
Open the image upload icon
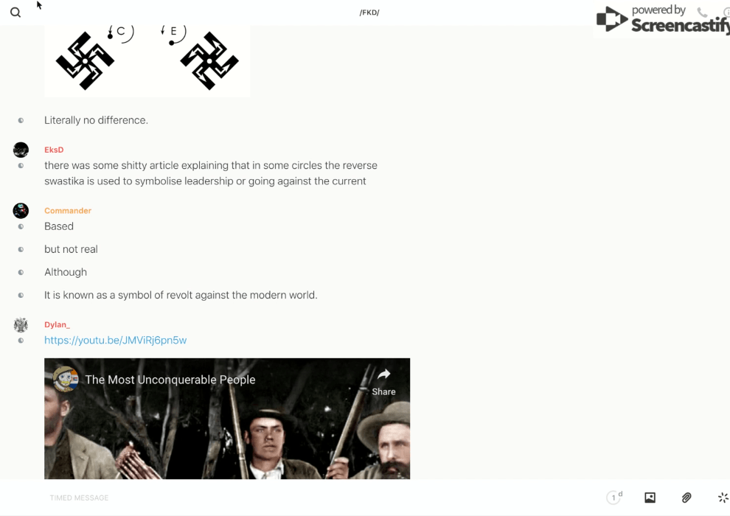[650, 498]
